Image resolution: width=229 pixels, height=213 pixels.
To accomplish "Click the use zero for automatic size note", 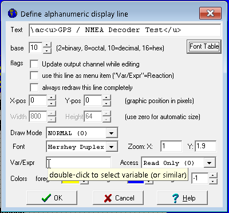I will (163, 116).
